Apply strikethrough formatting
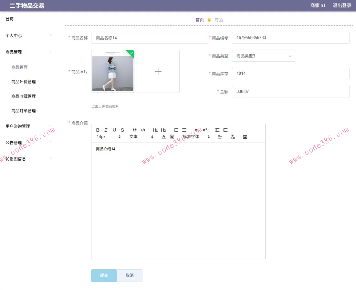356x290 pixels. (122, 130)
